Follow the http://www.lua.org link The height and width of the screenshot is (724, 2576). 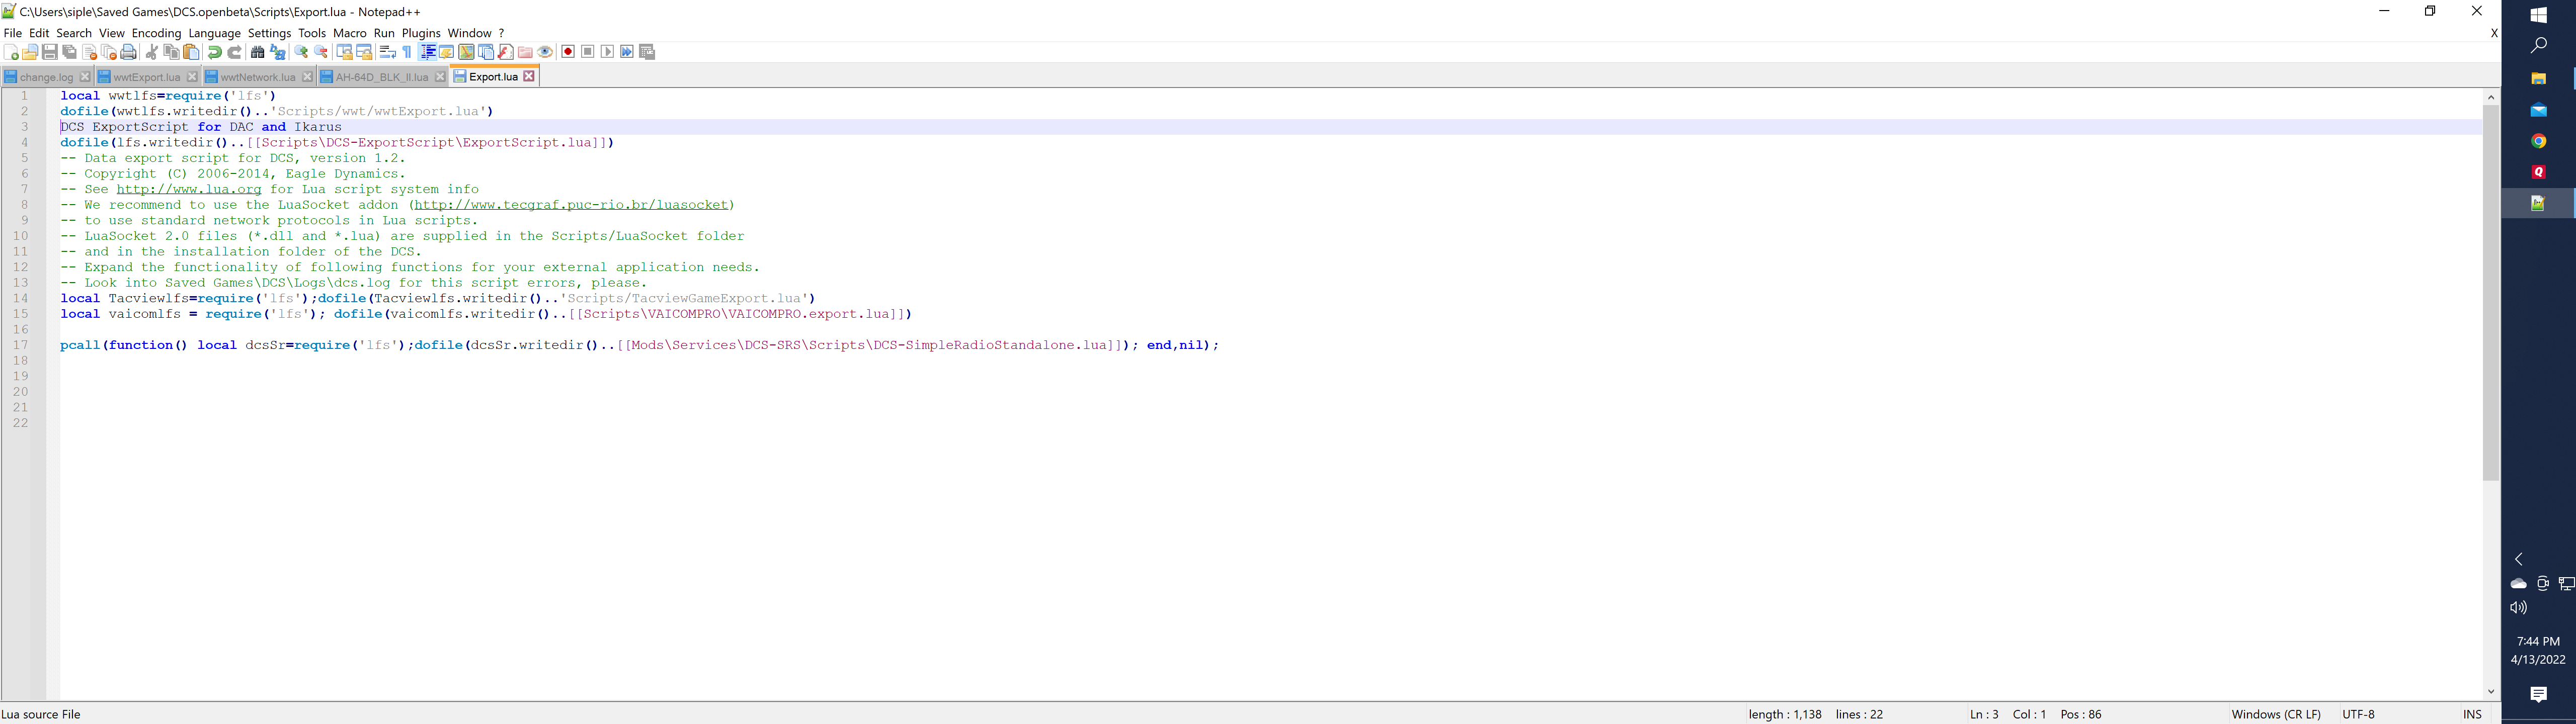(x=189, y=189)
